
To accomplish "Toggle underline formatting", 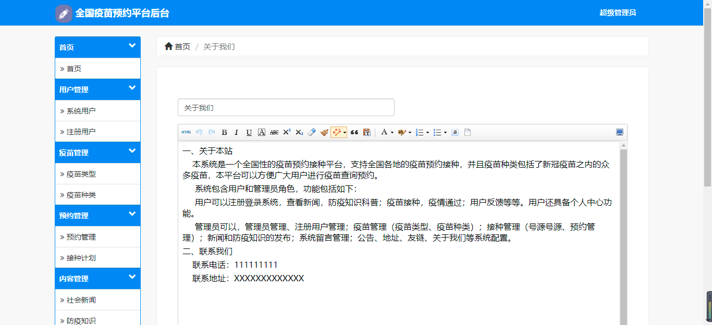I will coord(249,132).
